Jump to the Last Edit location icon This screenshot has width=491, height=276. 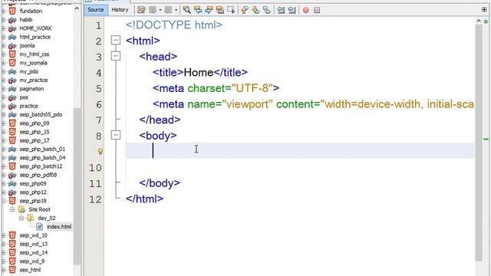click(x=141, y=10)
